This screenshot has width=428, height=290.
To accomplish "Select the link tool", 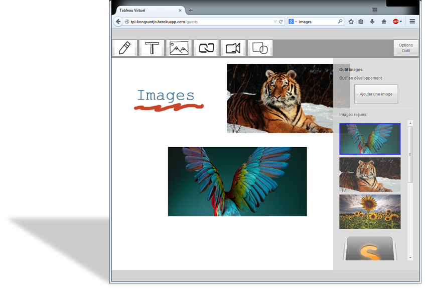I will point(206,48).
